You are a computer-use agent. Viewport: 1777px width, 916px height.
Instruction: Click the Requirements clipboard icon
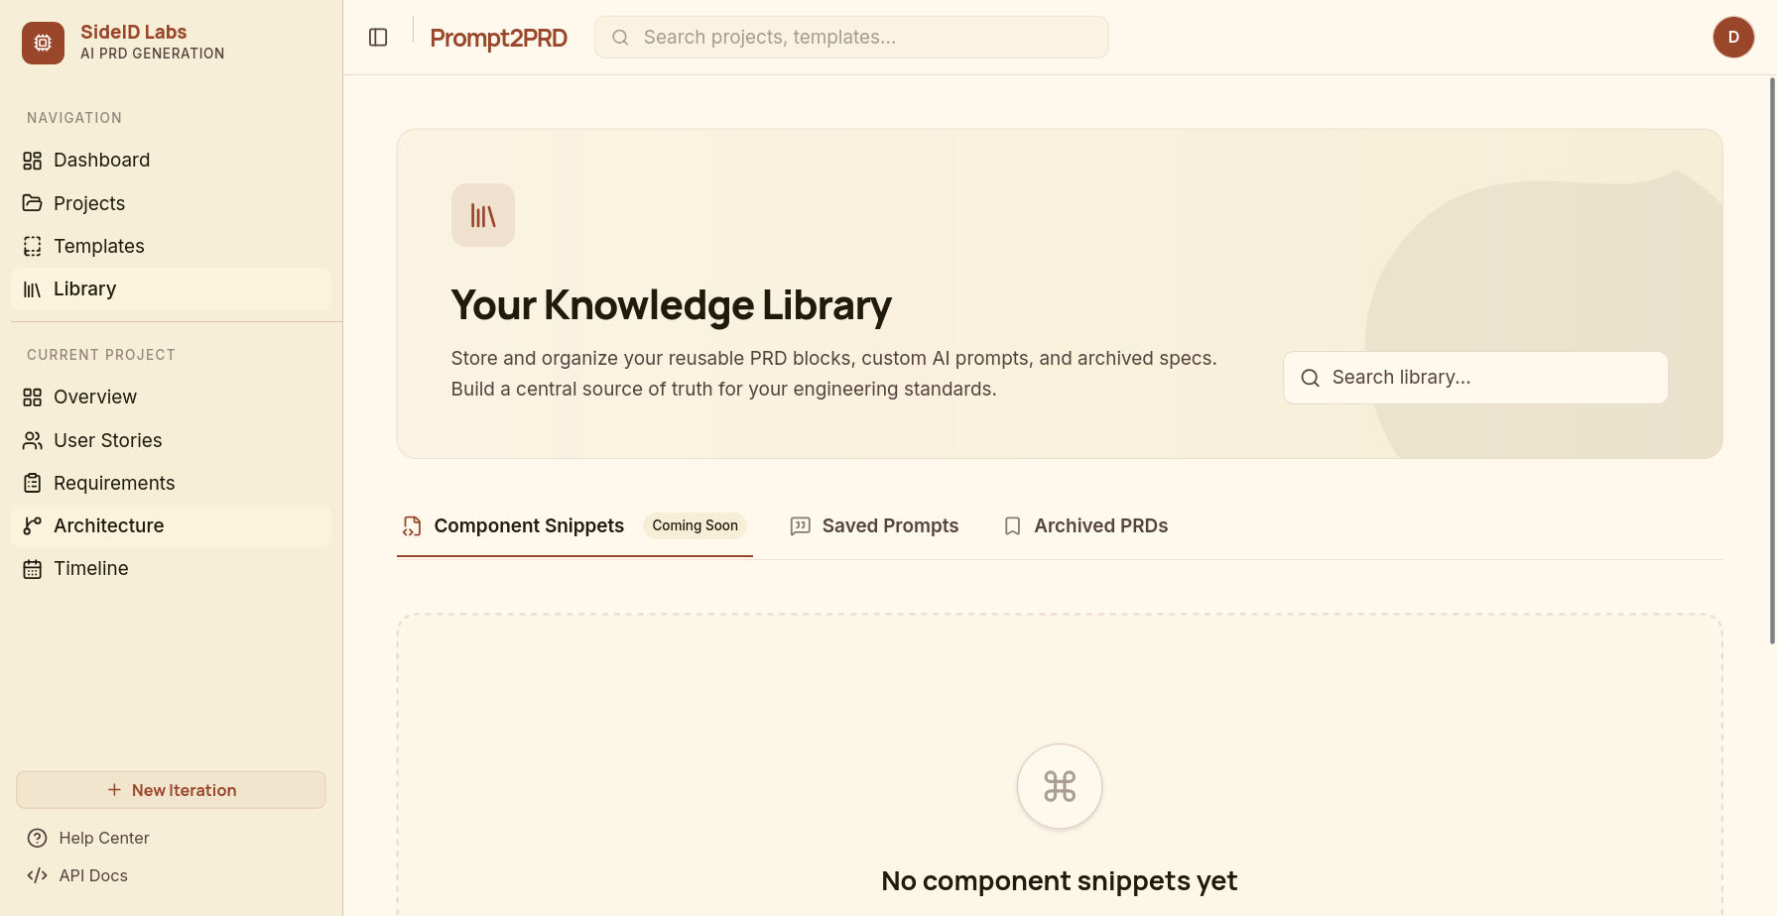click(32, 483)
